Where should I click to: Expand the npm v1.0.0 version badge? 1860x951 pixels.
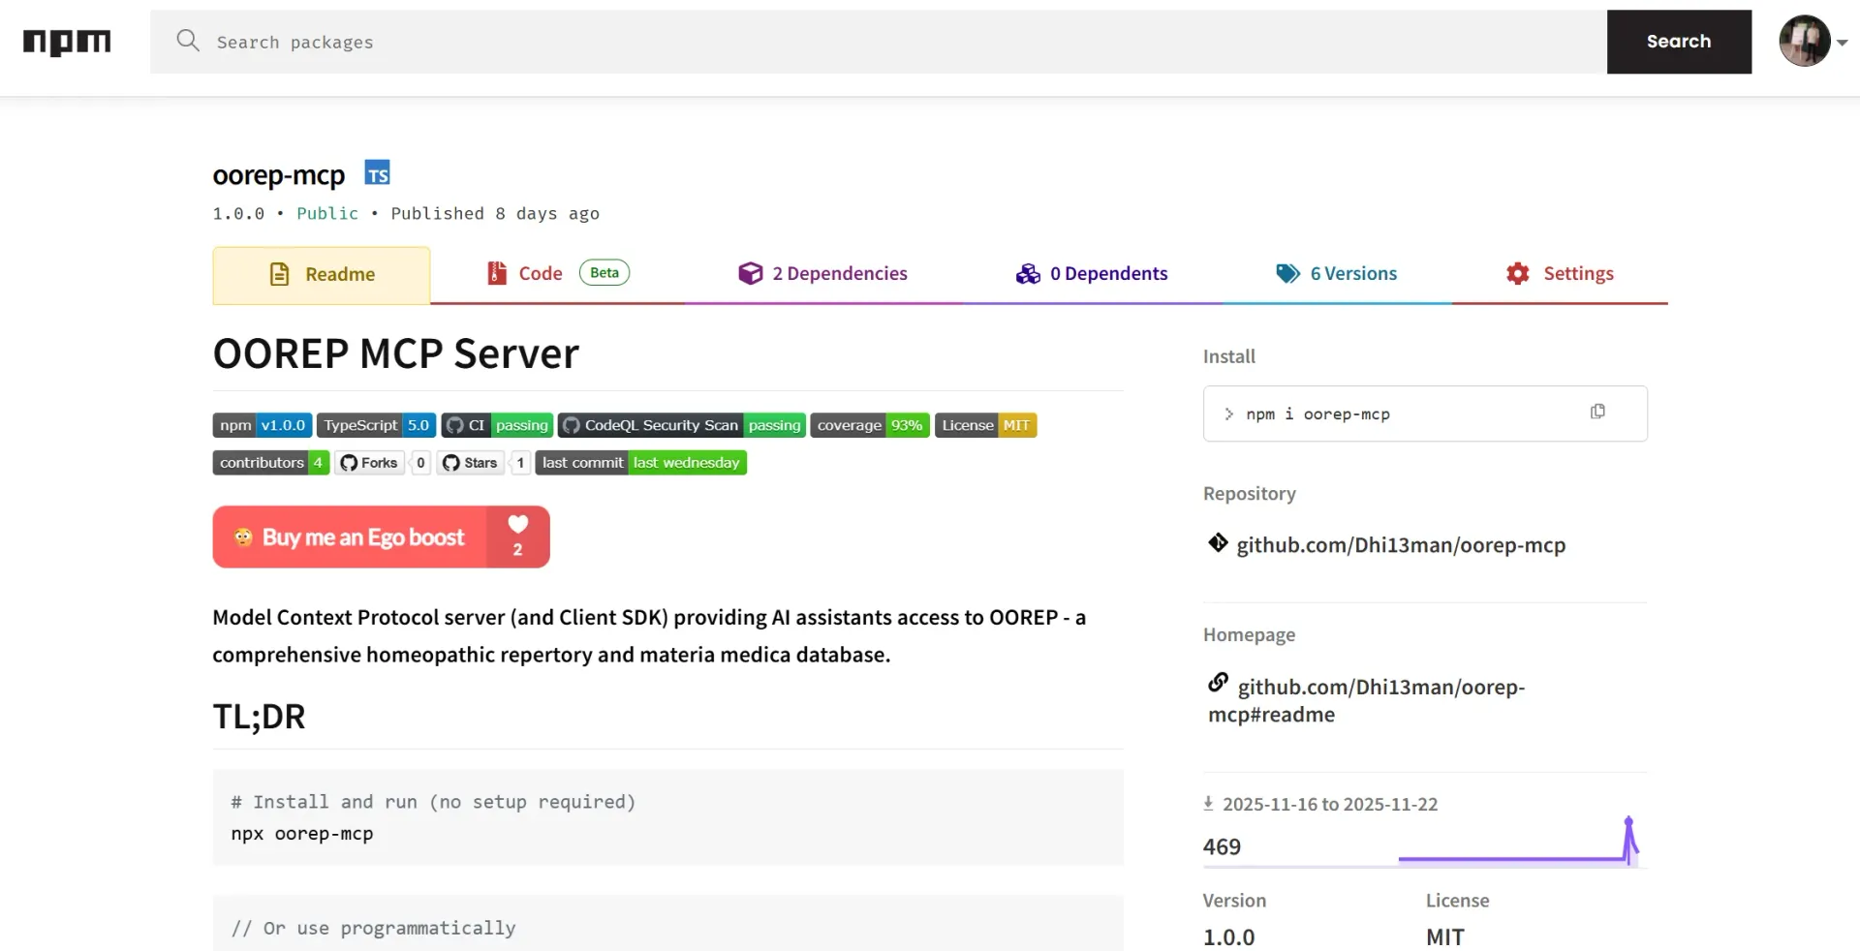pos(261,425)
